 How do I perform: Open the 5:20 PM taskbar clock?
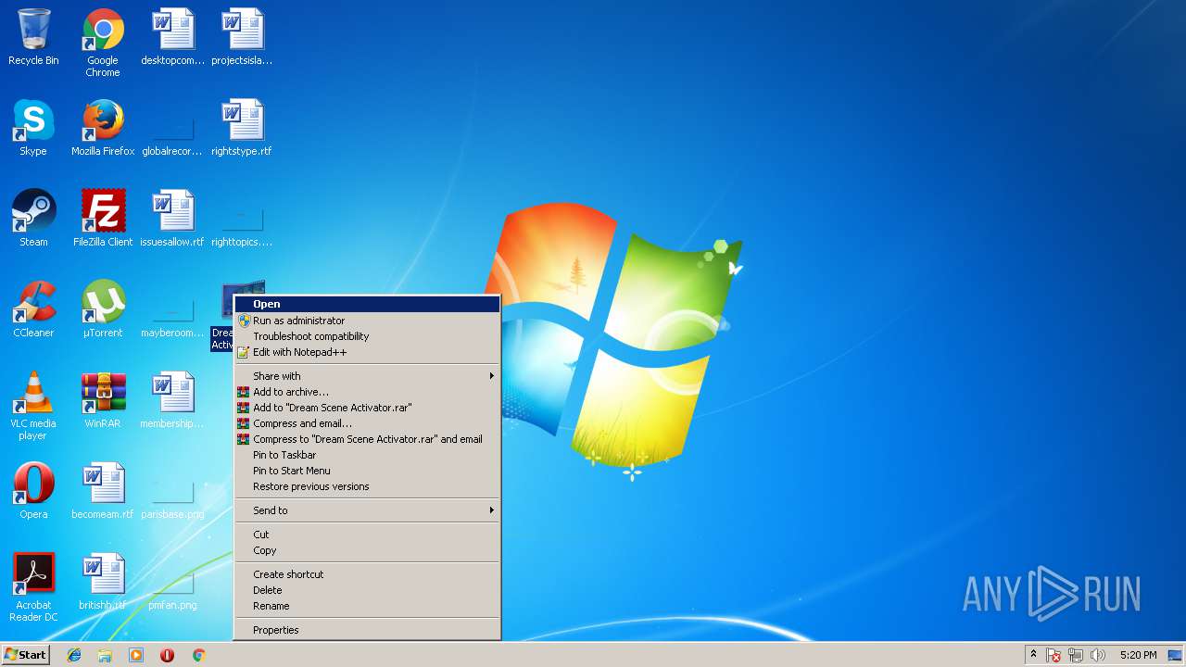pos(1138,655)
